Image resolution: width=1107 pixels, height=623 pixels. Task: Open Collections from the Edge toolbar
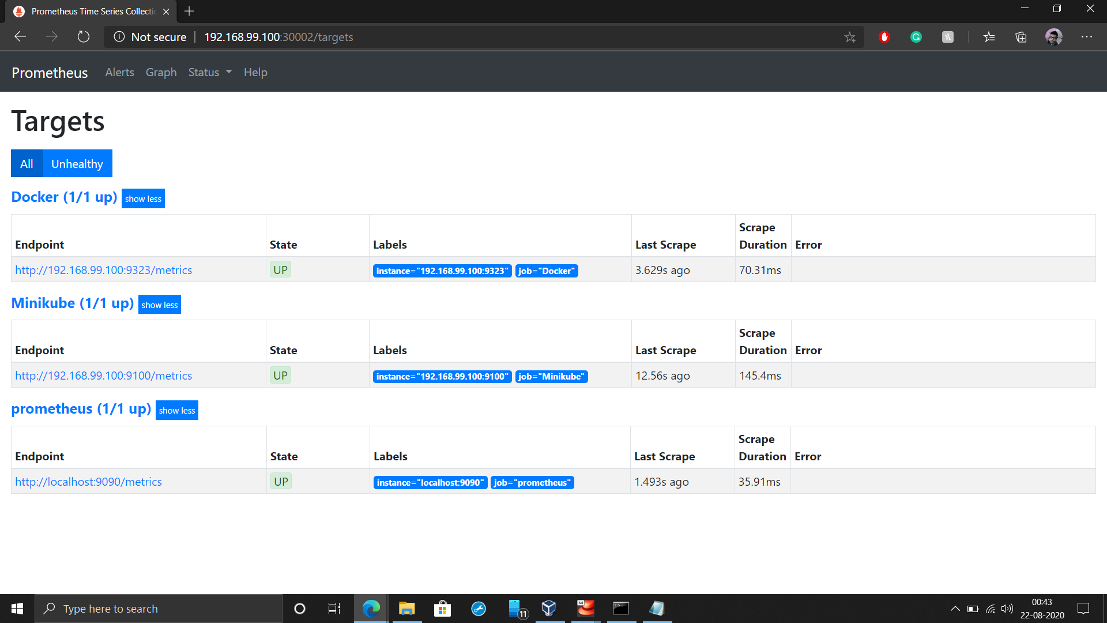point(1021,36)
